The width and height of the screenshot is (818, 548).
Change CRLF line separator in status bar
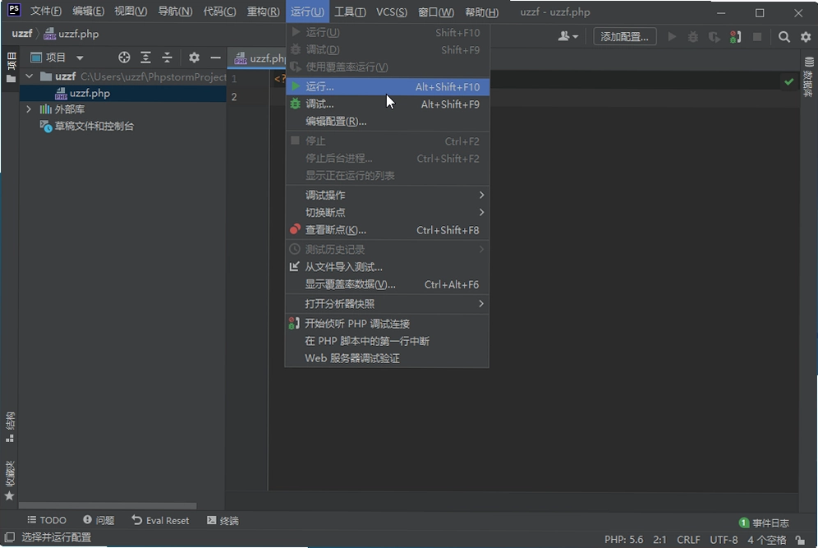pyautogui.click(x=688, y=540)
